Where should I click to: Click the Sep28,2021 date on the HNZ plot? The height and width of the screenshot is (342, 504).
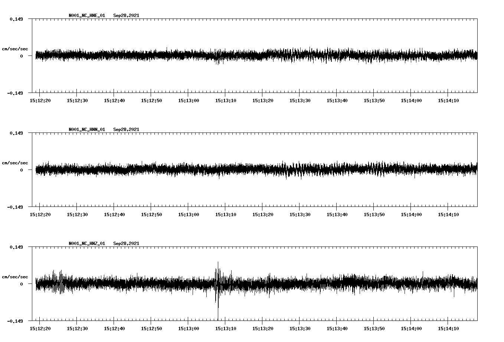pos(126,244)
